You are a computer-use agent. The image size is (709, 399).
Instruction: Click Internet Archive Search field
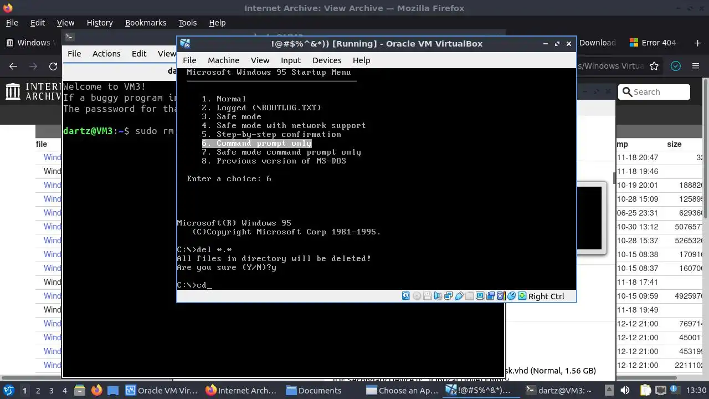[x=654, y=92]
